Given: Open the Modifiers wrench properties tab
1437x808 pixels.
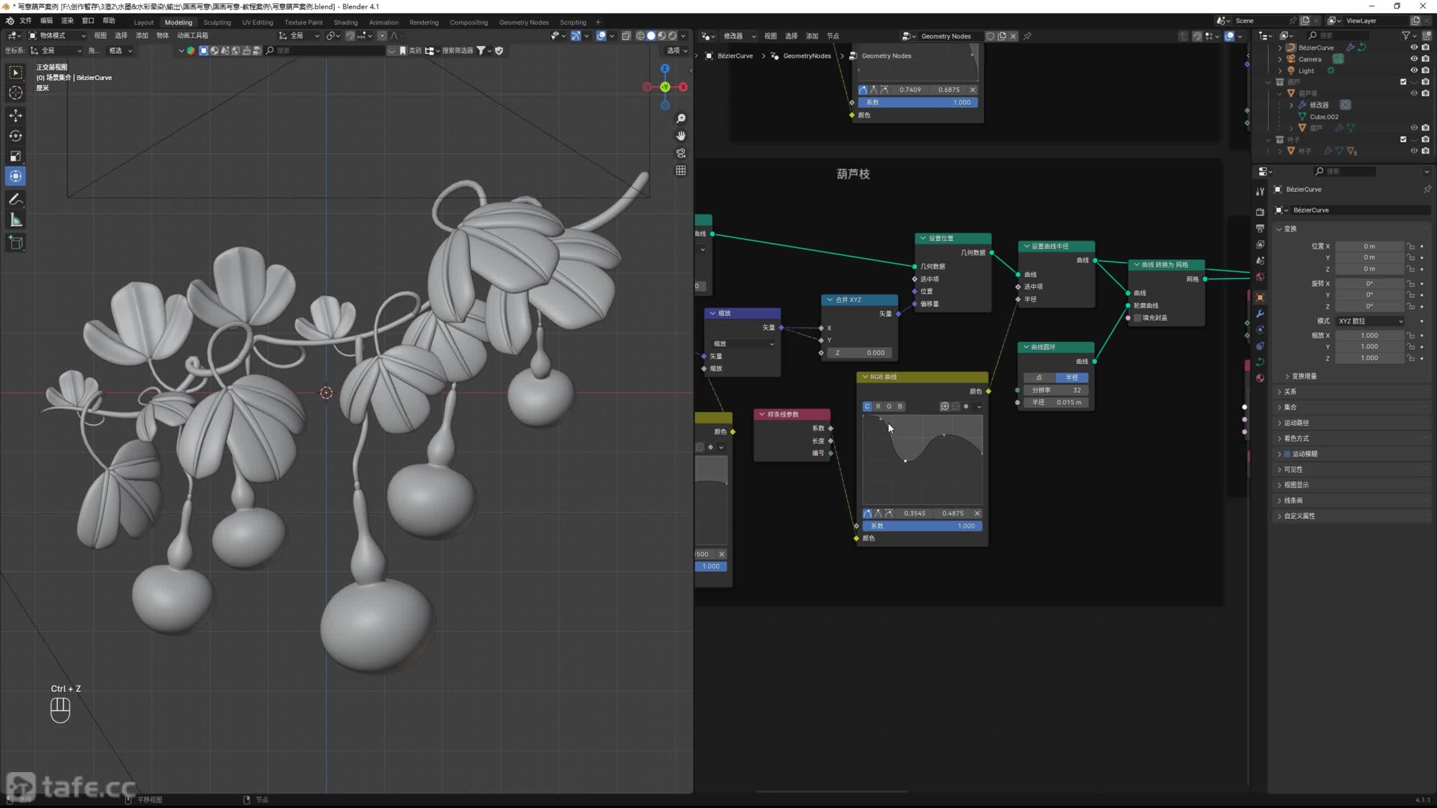Looking at the screenshot, I should pos(1260,314).
